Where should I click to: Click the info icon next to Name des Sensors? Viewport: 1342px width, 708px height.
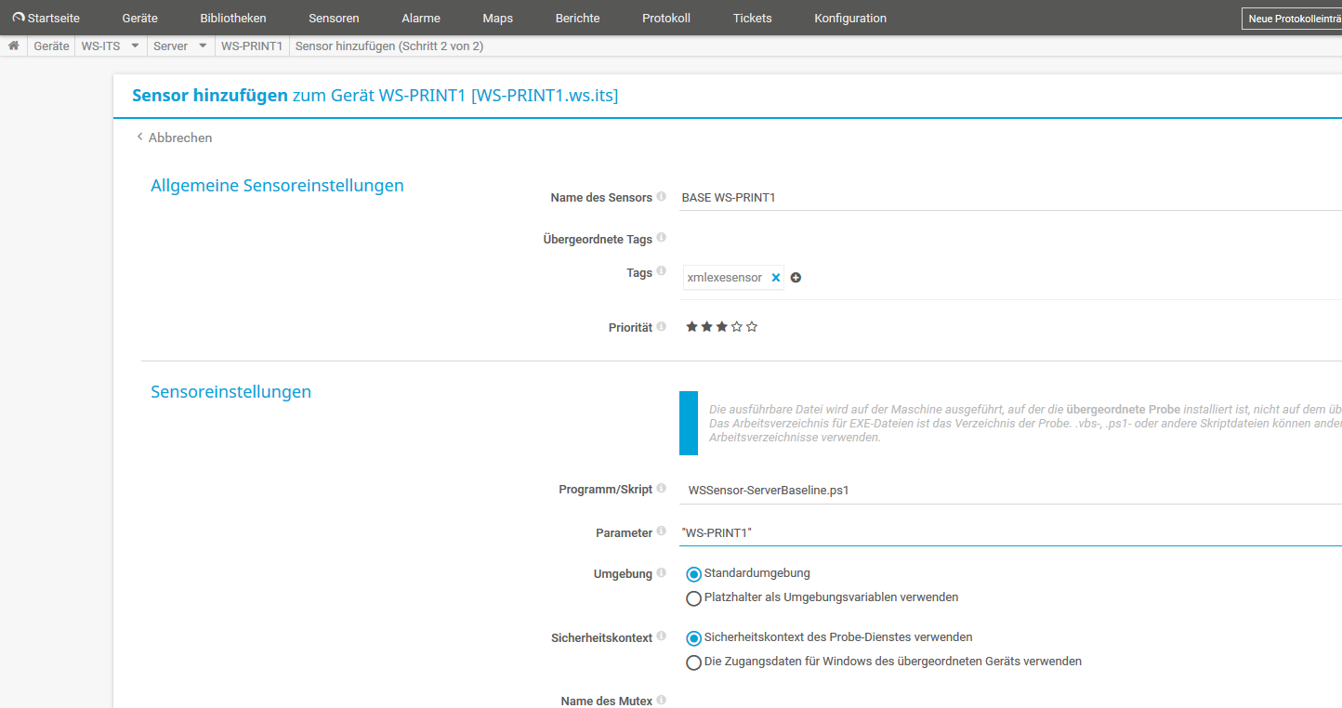pyautogui.click(x=661, y=197)
